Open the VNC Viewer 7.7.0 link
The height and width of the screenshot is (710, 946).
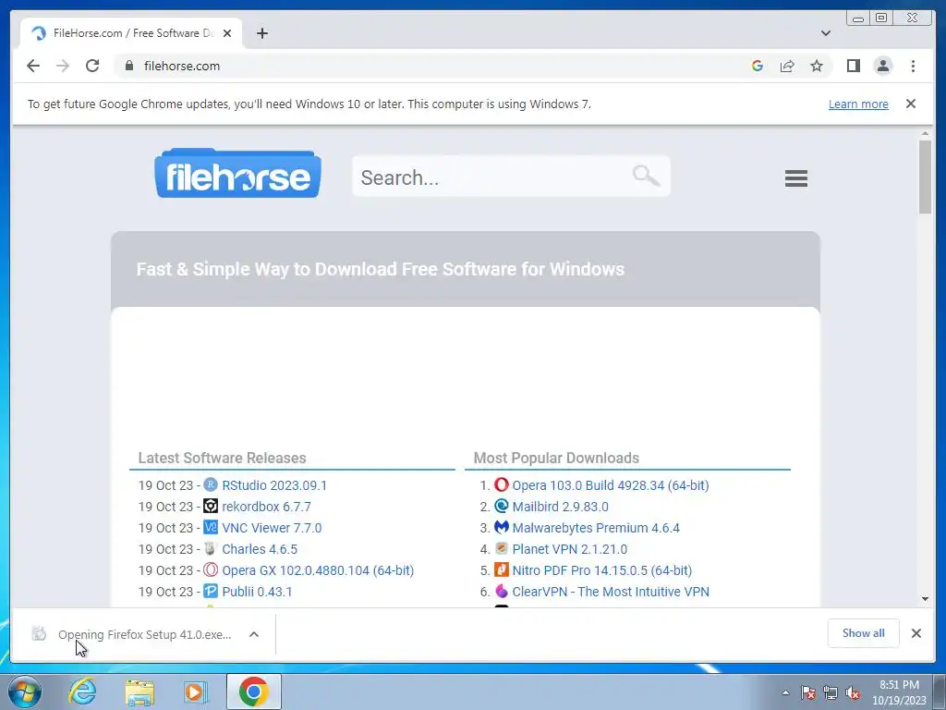coord(272,528)
